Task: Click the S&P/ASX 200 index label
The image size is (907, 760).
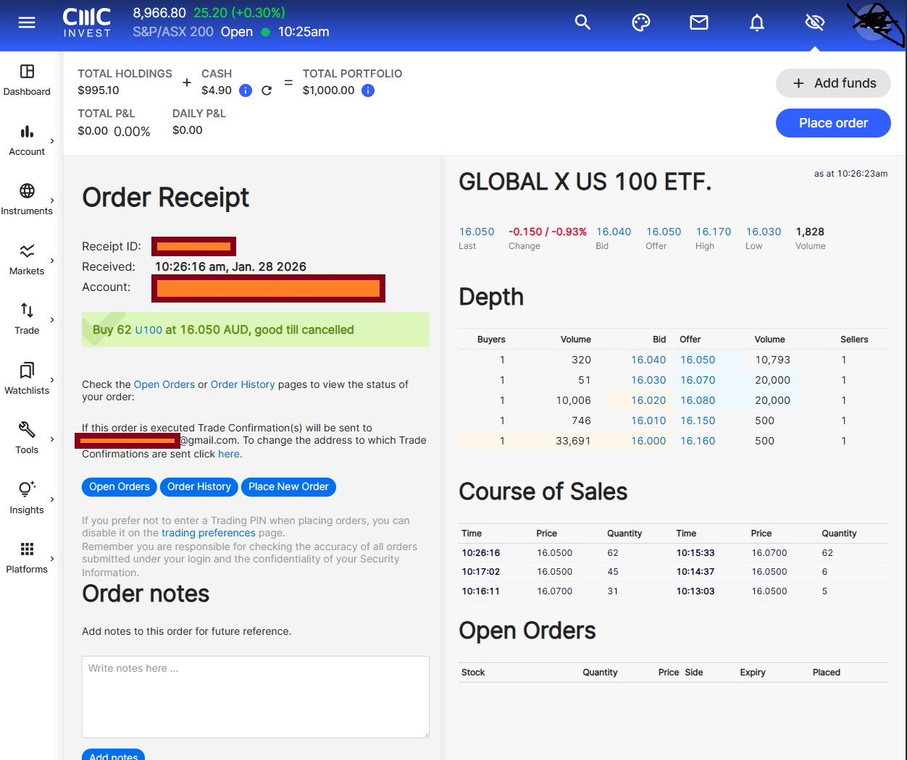Action: (173, 32)
